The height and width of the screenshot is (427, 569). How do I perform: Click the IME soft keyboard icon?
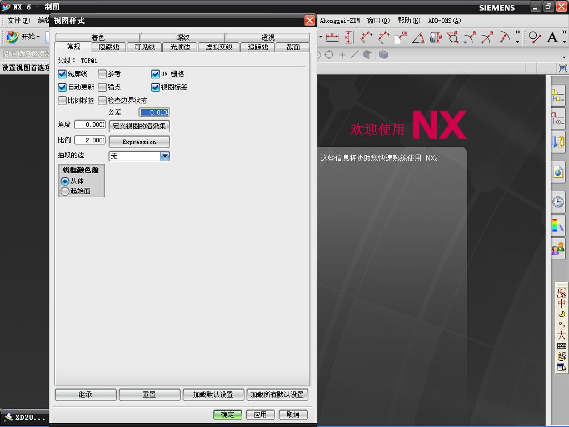pos(561,346)
